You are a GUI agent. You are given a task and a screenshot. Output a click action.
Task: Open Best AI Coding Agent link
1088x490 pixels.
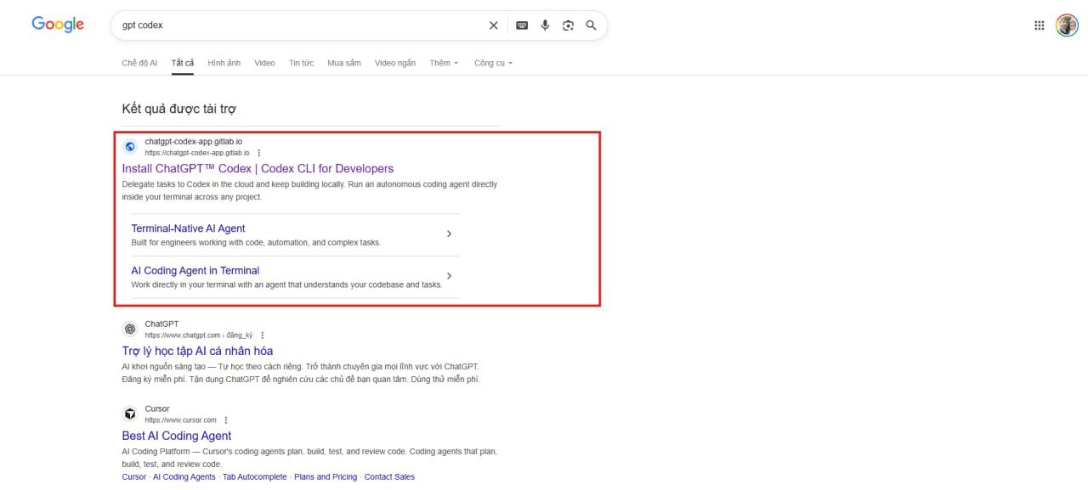pos(177,436)
